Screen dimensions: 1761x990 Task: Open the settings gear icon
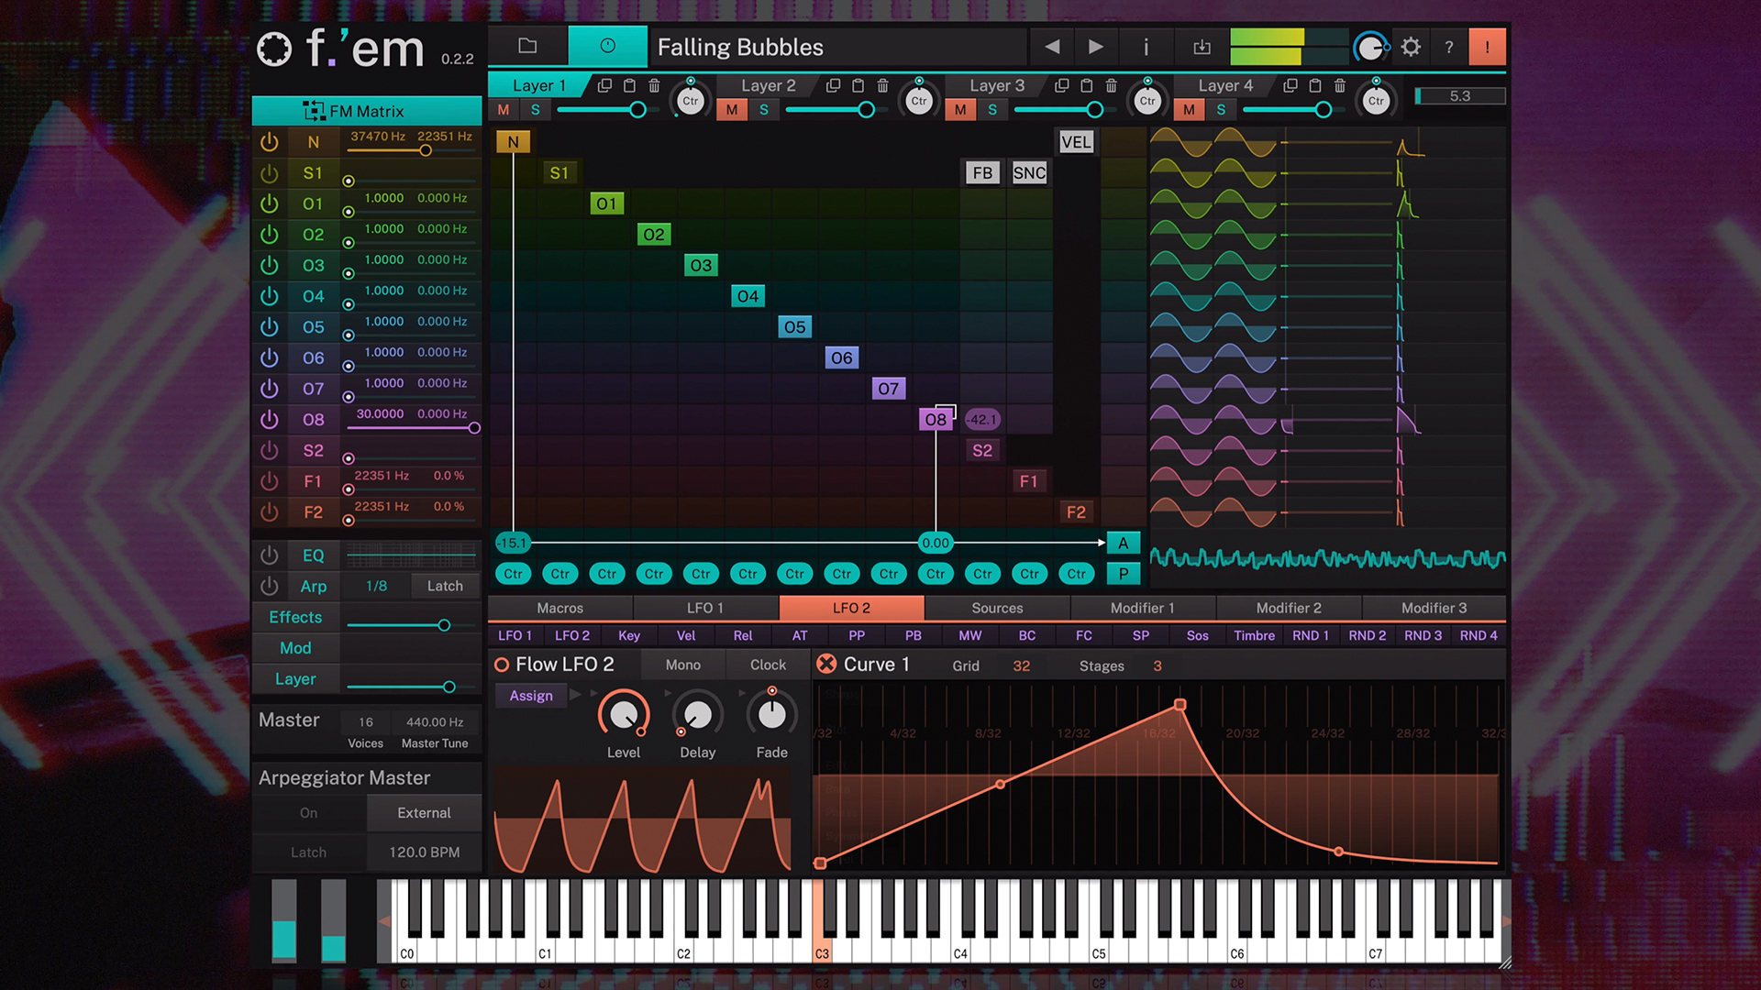coord(1411,47)
